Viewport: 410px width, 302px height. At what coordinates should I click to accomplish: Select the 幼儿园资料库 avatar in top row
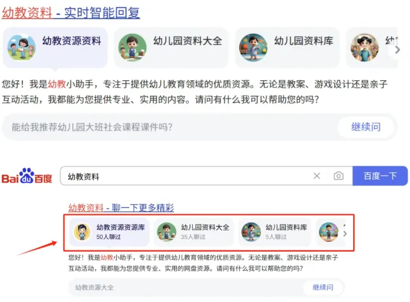[x=253, y=47]
